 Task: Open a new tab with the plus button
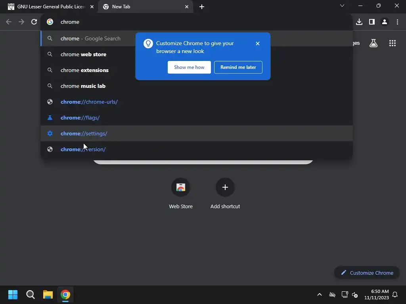pyautogui.click(x=202, y=7)
